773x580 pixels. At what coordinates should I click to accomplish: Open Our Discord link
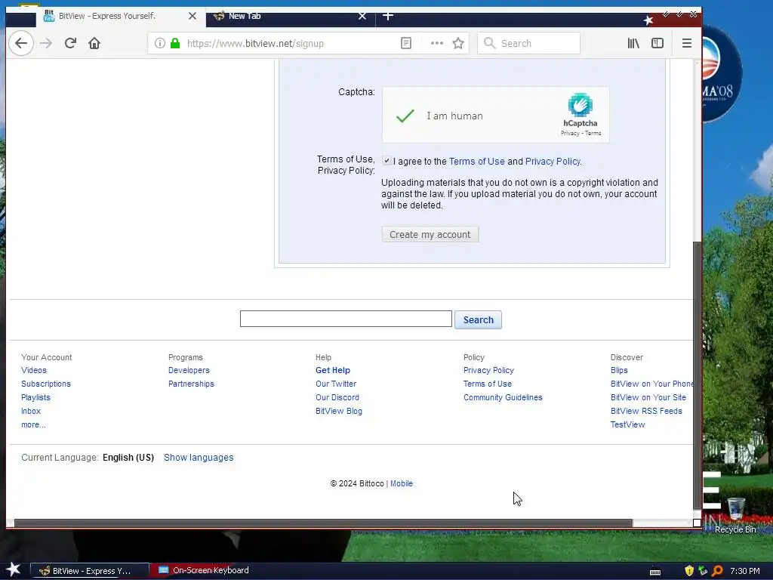[x=337, y=397]
